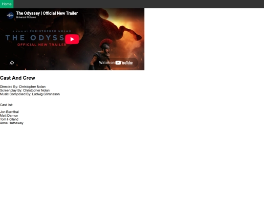The image size is (264, 198).
Task: Open the Home tab in navigation bar
Action: [7, 4]
